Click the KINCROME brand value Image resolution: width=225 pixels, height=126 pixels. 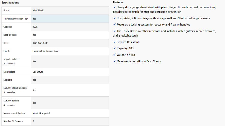point(38,11)
